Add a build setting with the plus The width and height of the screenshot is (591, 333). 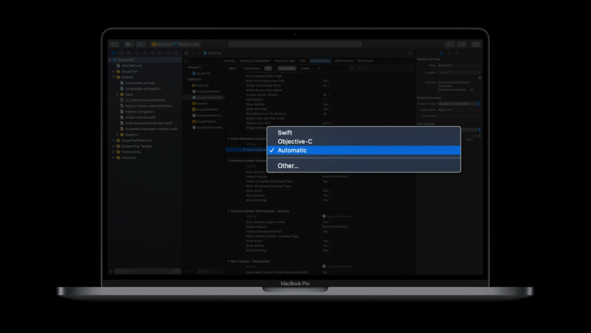tap(319, 68)
